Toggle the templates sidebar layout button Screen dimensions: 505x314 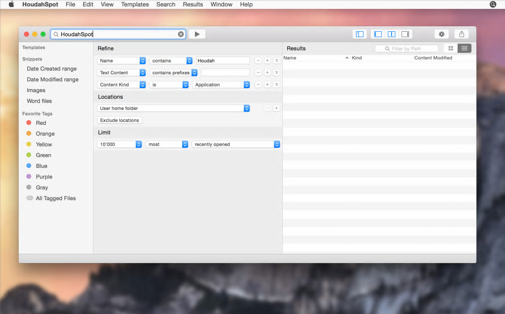359,34
